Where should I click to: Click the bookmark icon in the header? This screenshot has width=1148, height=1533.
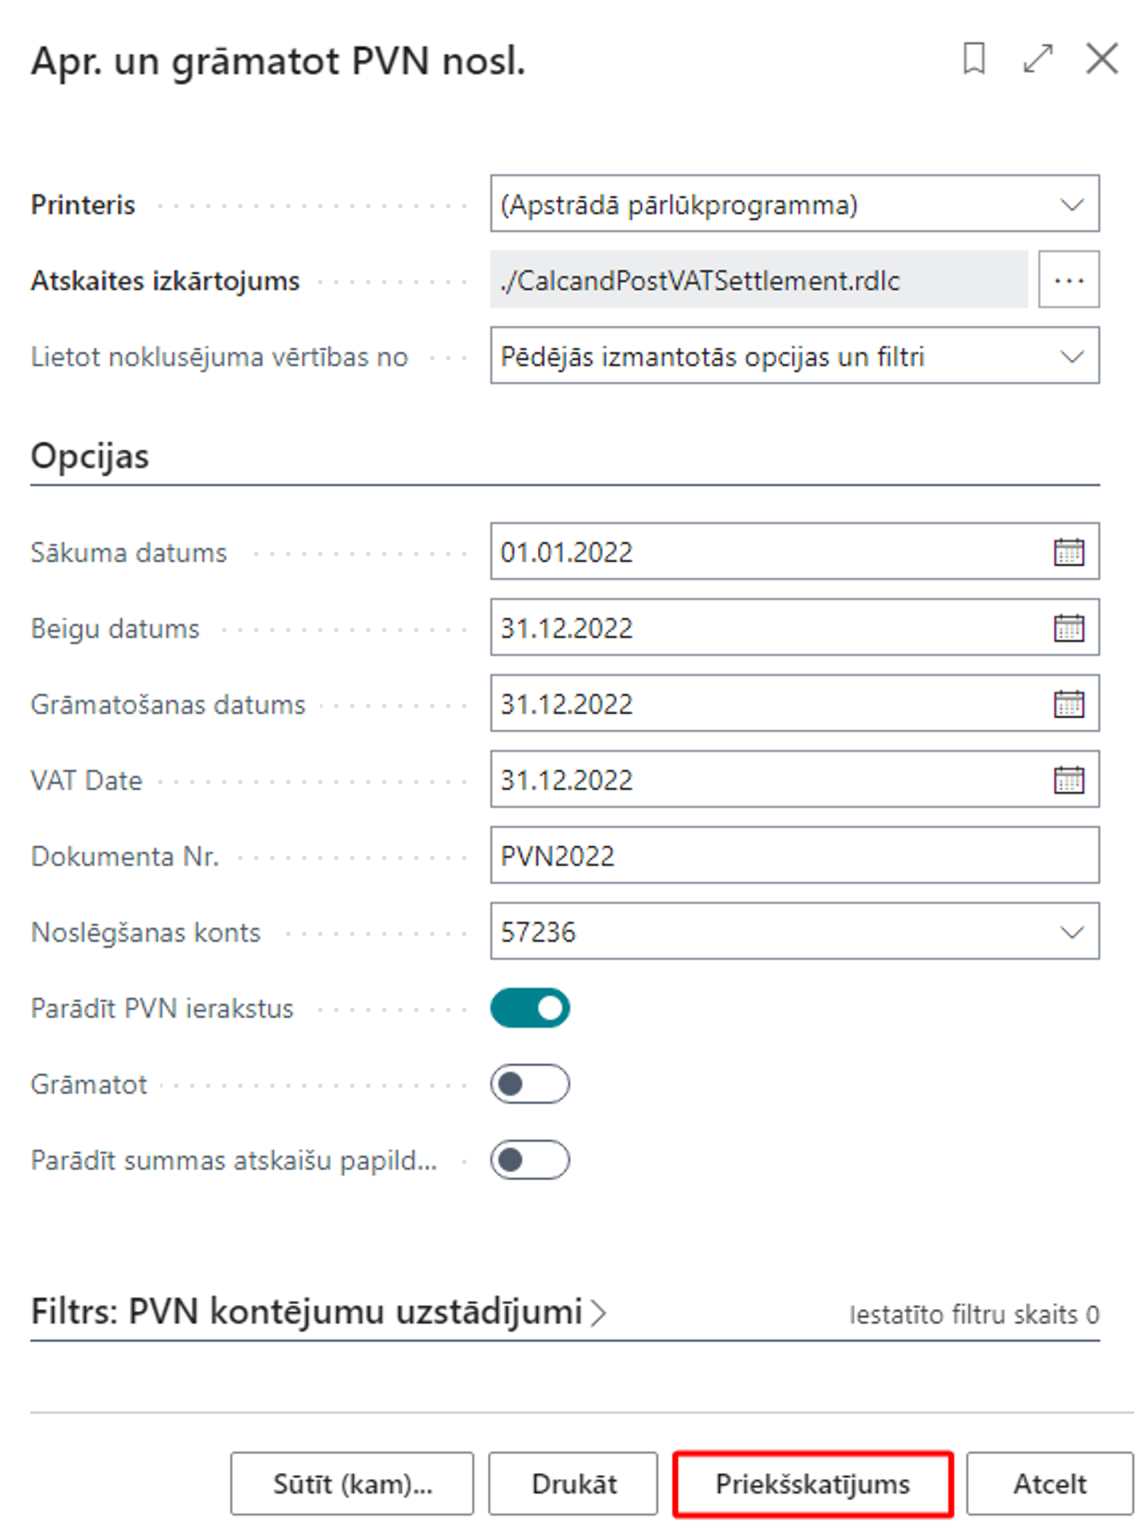point(974,58)
